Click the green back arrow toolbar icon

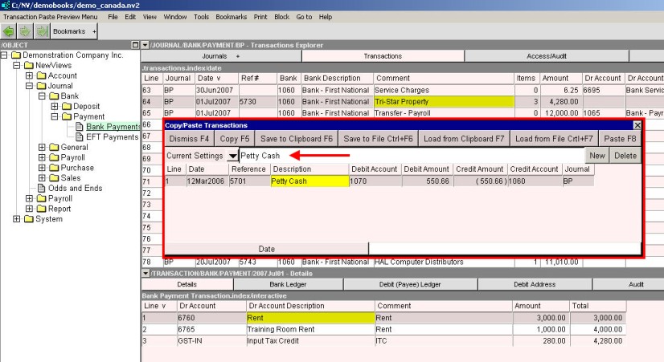pos(10,31)
